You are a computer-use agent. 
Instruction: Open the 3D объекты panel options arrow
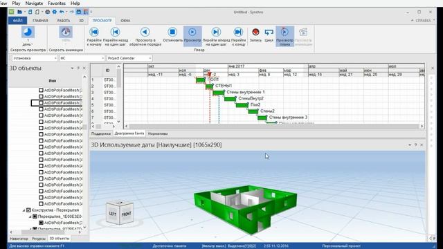point(72,68)
